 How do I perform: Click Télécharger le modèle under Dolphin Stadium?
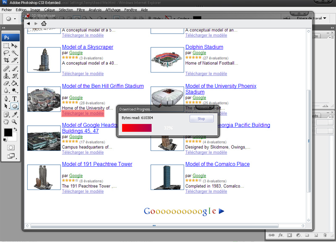point(206,73)
